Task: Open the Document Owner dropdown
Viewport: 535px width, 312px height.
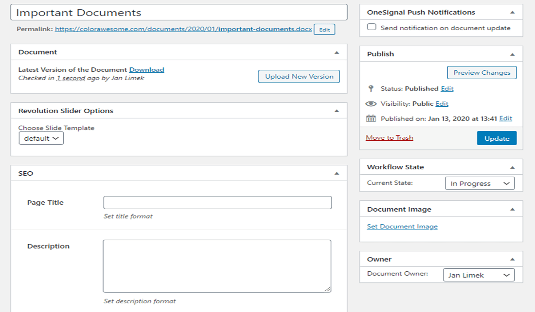Action: tap(479, 275)
